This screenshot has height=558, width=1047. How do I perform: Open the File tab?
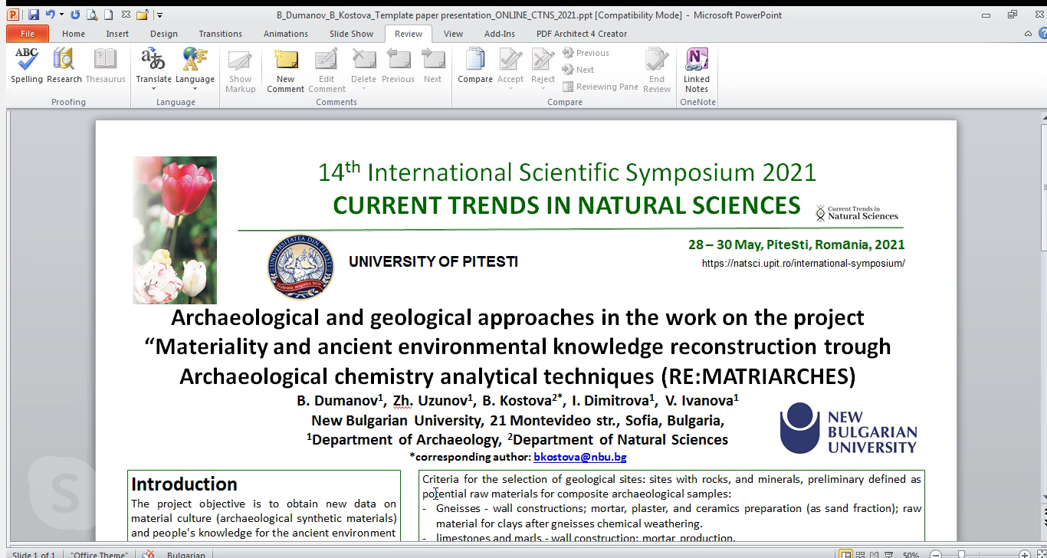28,34
